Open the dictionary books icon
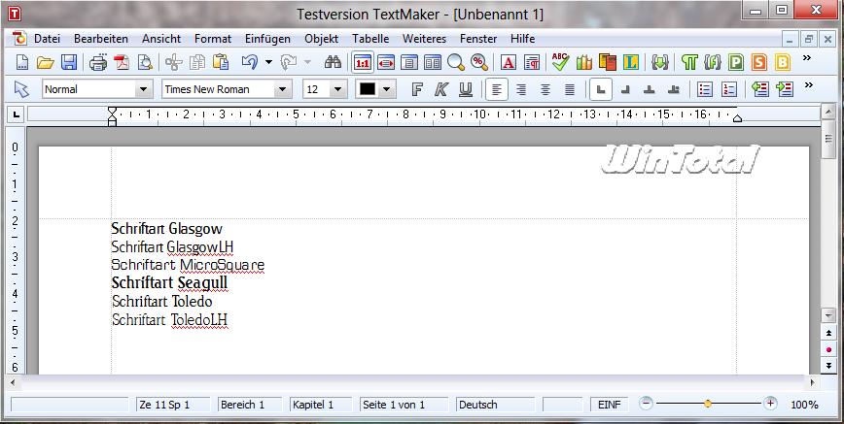844x424 pixels. tap(607, 62)
